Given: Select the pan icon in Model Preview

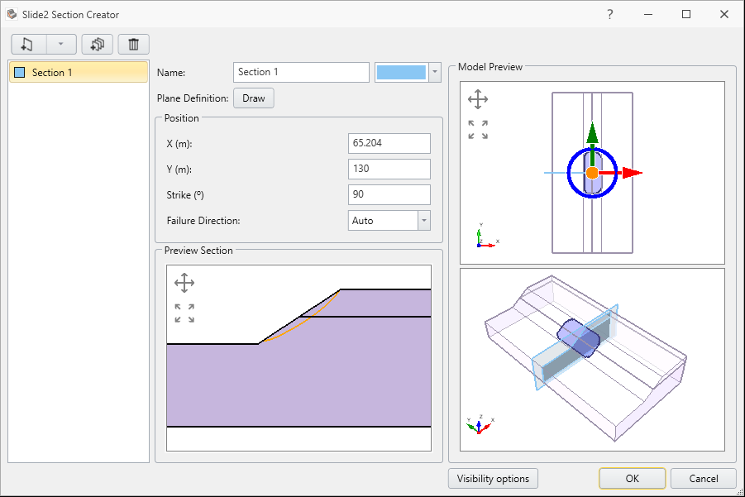Looking at the screenshot, I should [476, 98].
